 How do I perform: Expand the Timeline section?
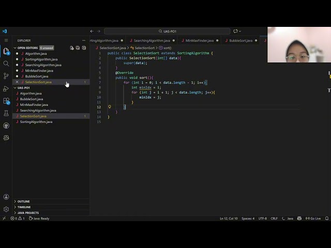click(24, 207)
